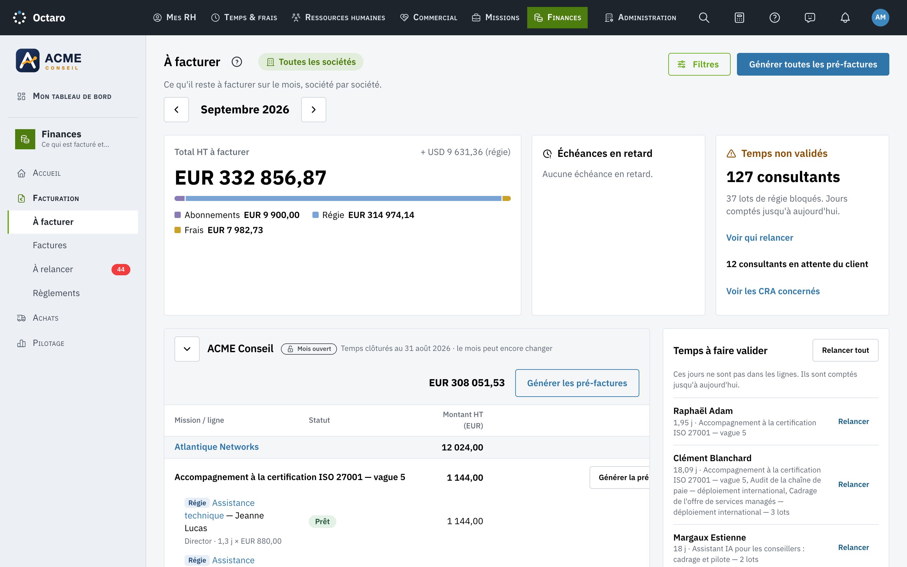Click Générer les pré-factures for ACME Conseil
Viewport: 907px width, 567px height.
[577, 383]
